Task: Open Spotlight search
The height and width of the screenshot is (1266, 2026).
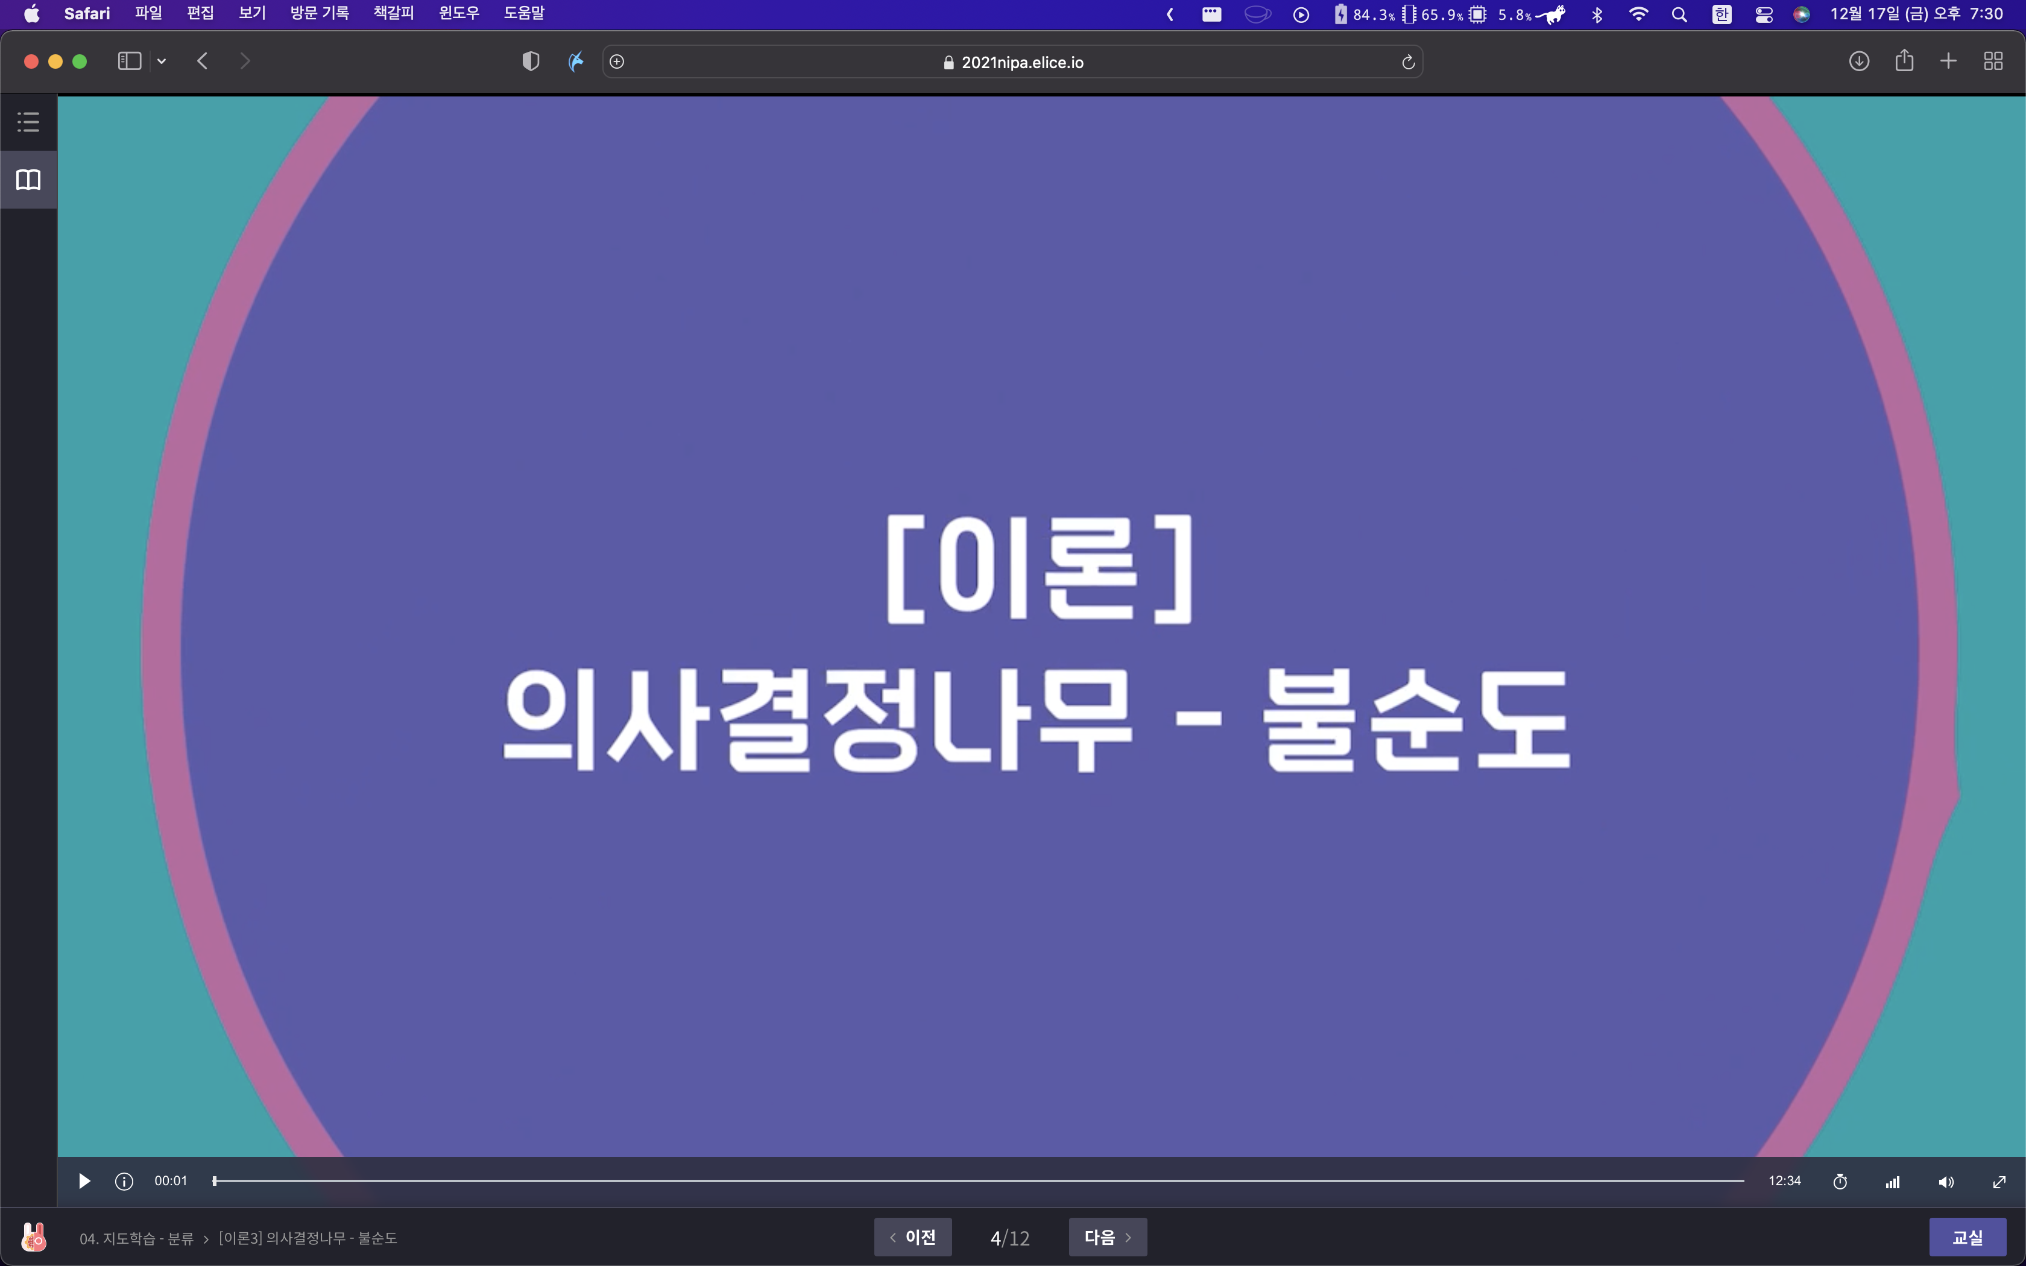Action: 1679,14
